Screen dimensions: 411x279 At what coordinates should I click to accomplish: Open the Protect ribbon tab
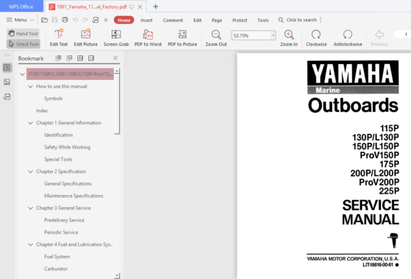(x=240, y=20)
